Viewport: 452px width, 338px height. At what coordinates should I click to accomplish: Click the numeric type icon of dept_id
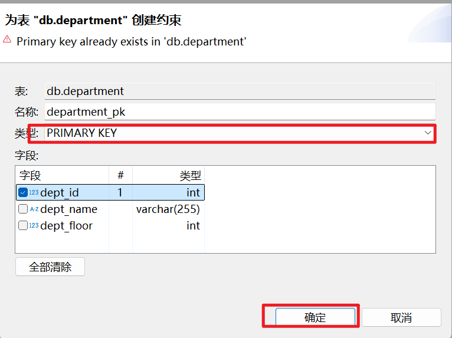[34, 192]
